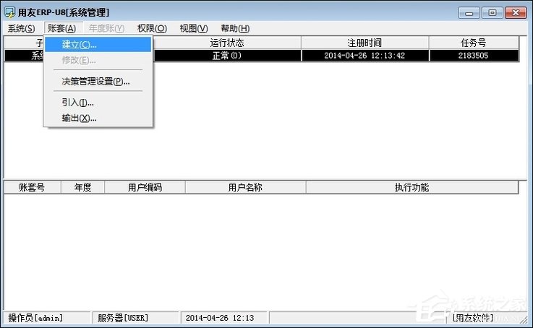The image size is (533, 328).
Task: Click the 操作员[admin] status bar entry
Action: tap(46, 318)
